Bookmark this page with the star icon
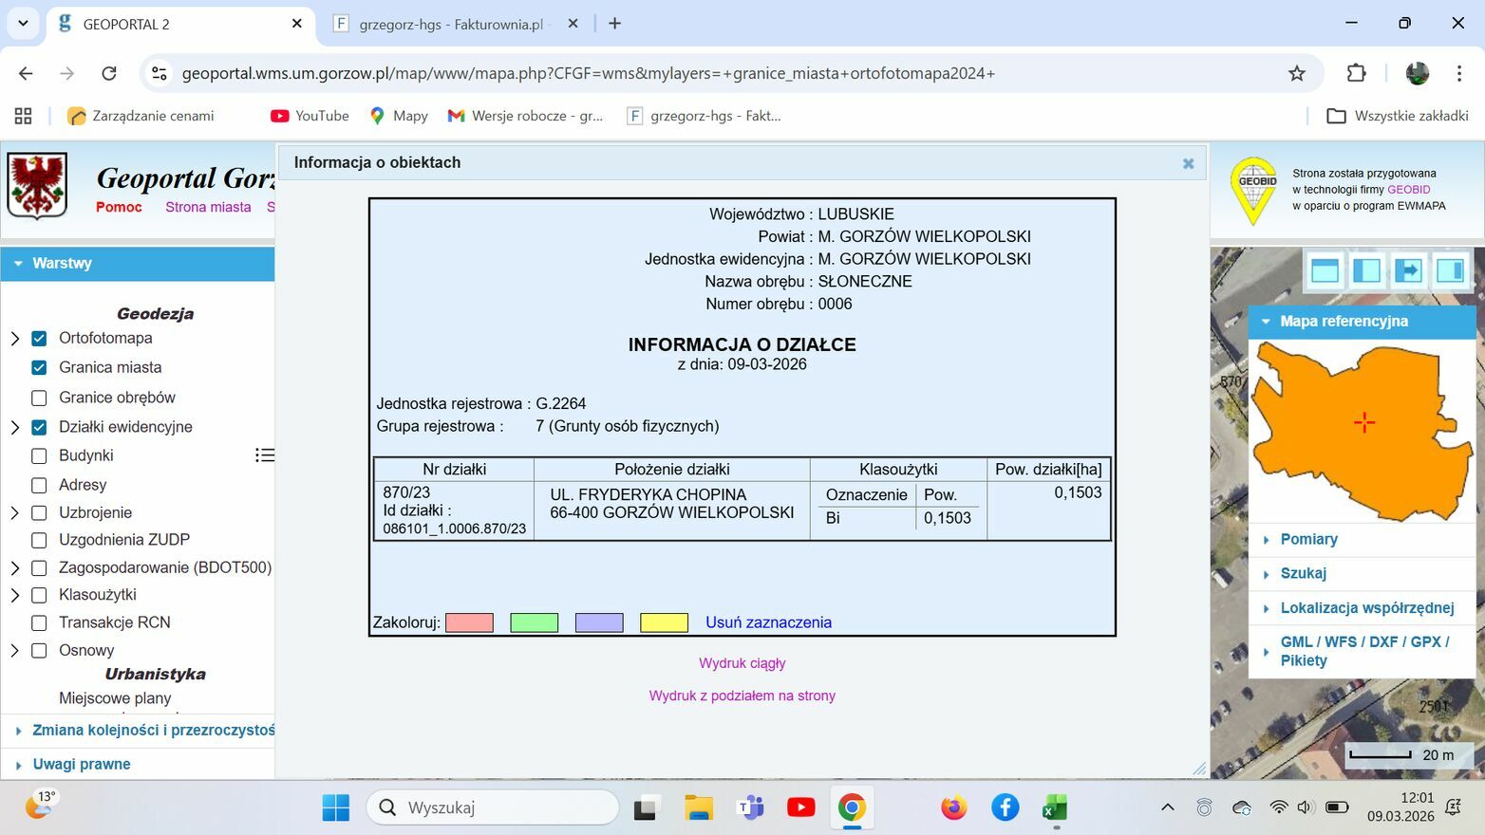Screen dimensions: 1485x835 tap(1297, 73)
